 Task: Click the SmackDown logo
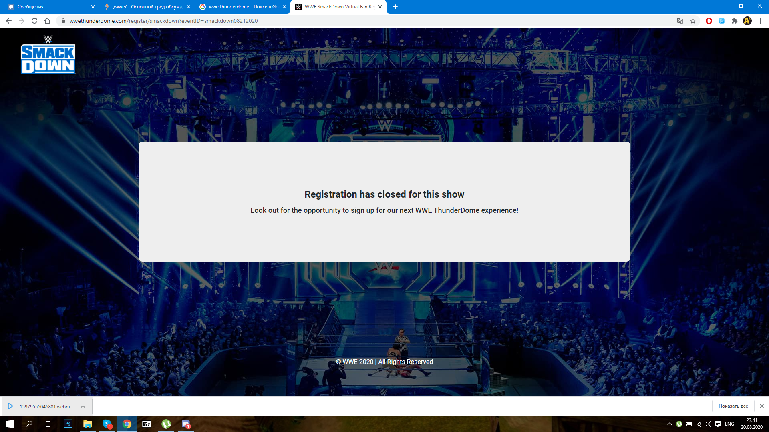pos(48,55)
